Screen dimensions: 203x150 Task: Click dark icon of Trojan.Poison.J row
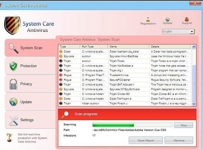[x=61, y=103]
